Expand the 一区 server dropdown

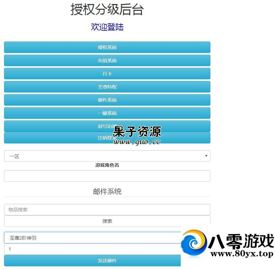click(107, 156)
